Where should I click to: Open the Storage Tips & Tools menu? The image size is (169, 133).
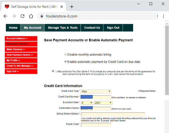coord(63,28)
